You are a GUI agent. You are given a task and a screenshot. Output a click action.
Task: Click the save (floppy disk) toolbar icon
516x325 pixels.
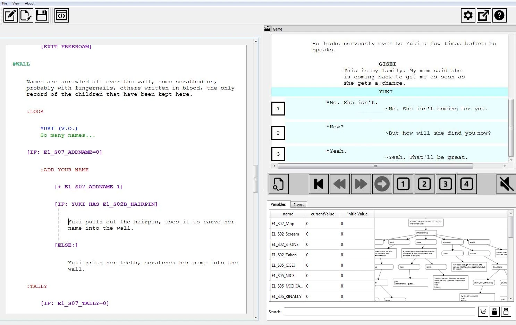[42, 16]
